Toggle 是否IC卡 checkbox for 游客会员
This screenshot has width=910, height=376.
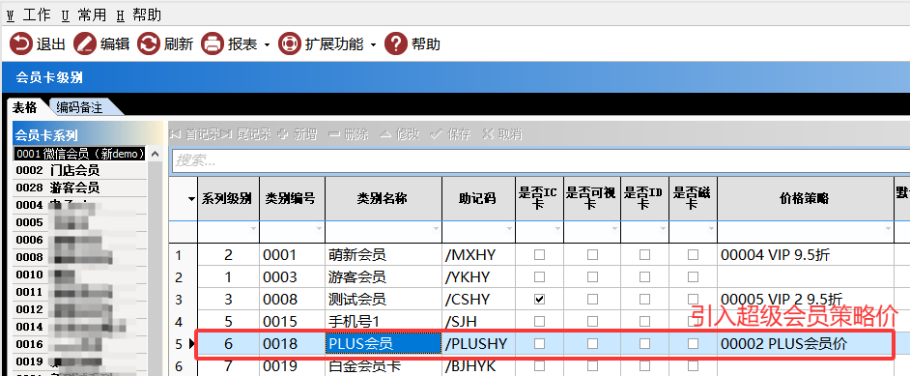(x=540, y=276)
